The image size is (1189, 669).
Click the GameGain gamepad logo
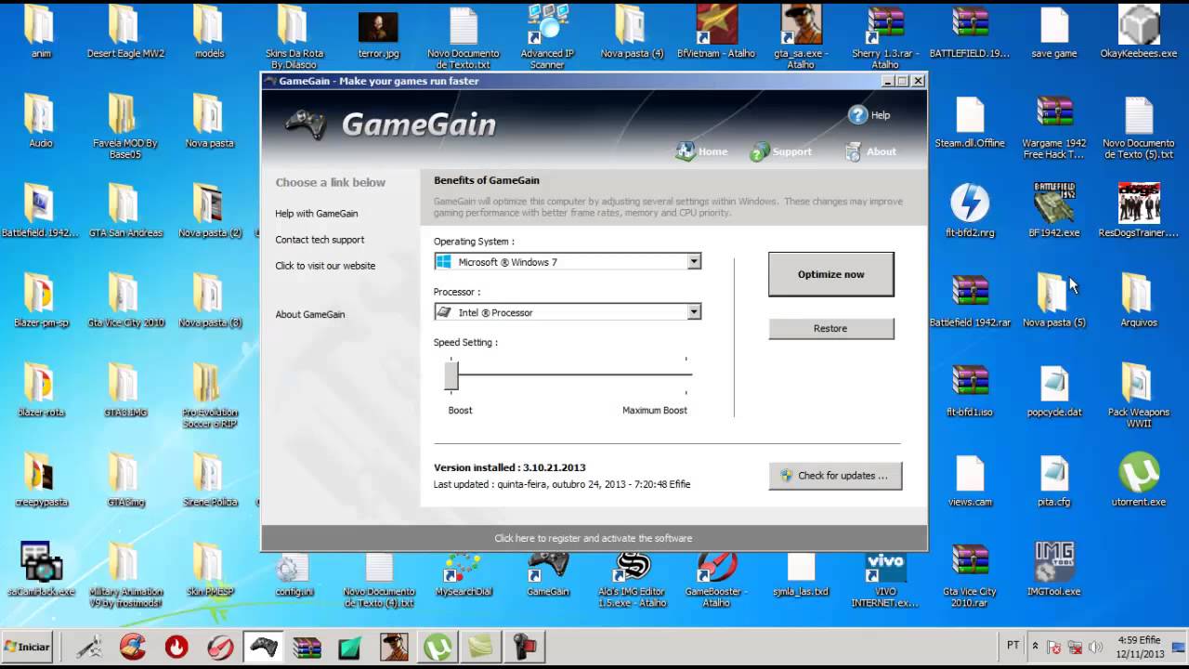coord(305,125)
